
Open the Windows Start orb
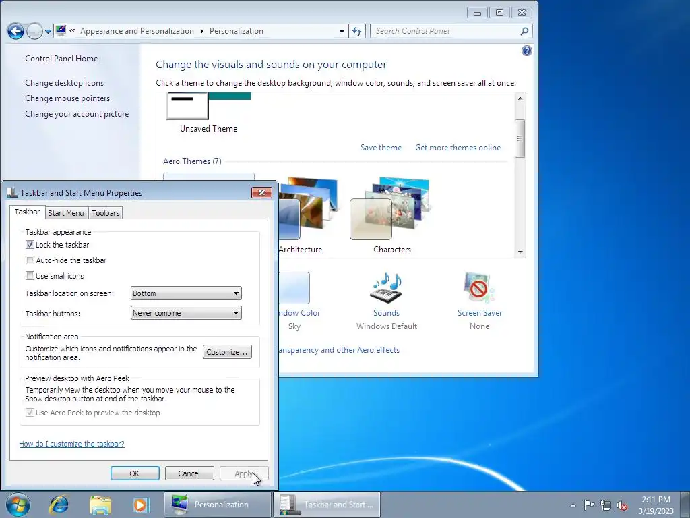[18, 505]
